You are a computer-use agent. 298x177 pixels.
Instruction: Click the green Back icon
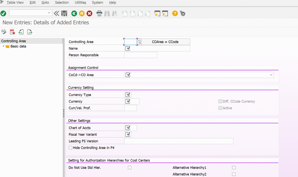[74, 13]
